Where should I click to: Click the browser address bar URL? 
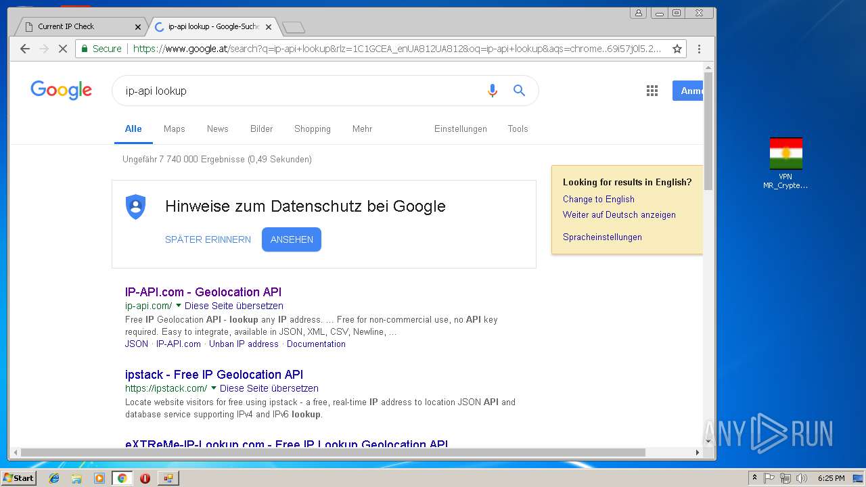pos(396,49)
